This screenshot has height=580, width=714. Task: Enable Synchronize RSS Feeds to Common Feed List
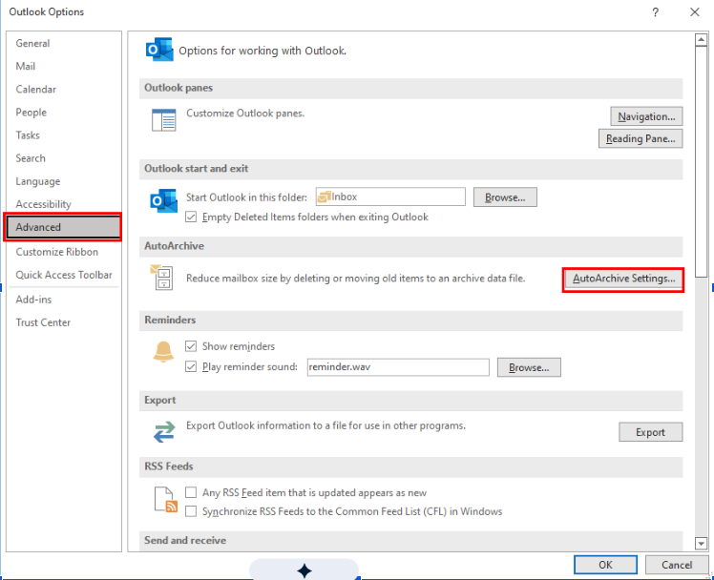[191, 511]
